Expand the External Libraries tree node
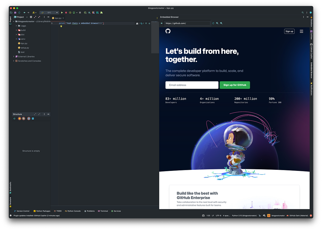The width and height of the screenshot is (322, 230). (x=13, y=56)
